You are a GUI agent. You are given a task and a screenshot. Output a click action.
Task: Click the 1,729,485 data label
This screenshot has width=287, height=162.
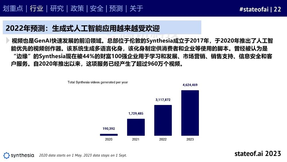point(136,113)
